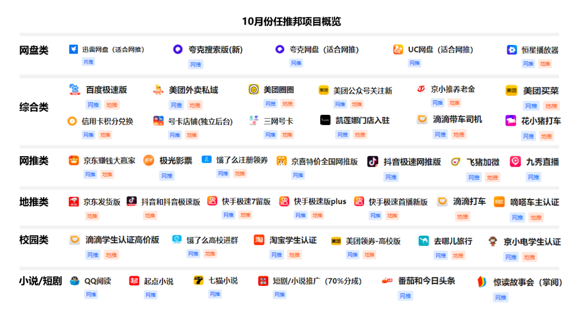The width and height of the screenshot is (580, 323).
Task: Select the 美团圈圈 yellow icon
Action: coord(253,90)
